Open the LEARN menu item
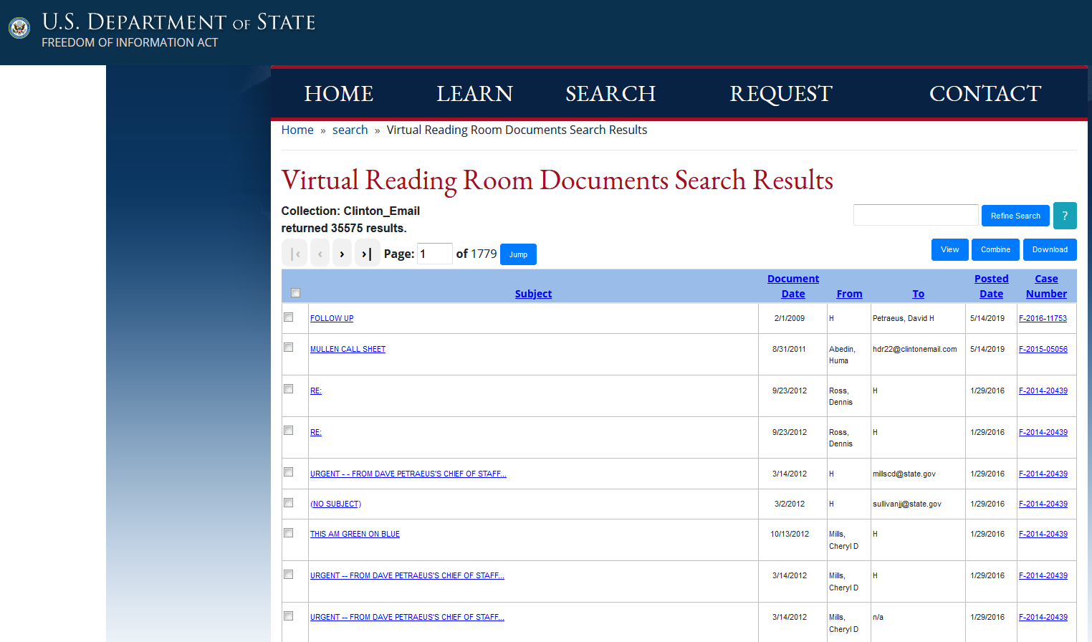 point(474,94)
